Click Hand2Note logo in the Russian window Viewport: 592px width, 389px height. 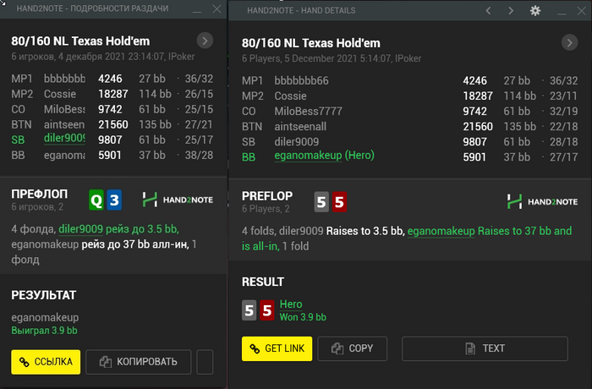pyautogui.click(x=178, y=200)
